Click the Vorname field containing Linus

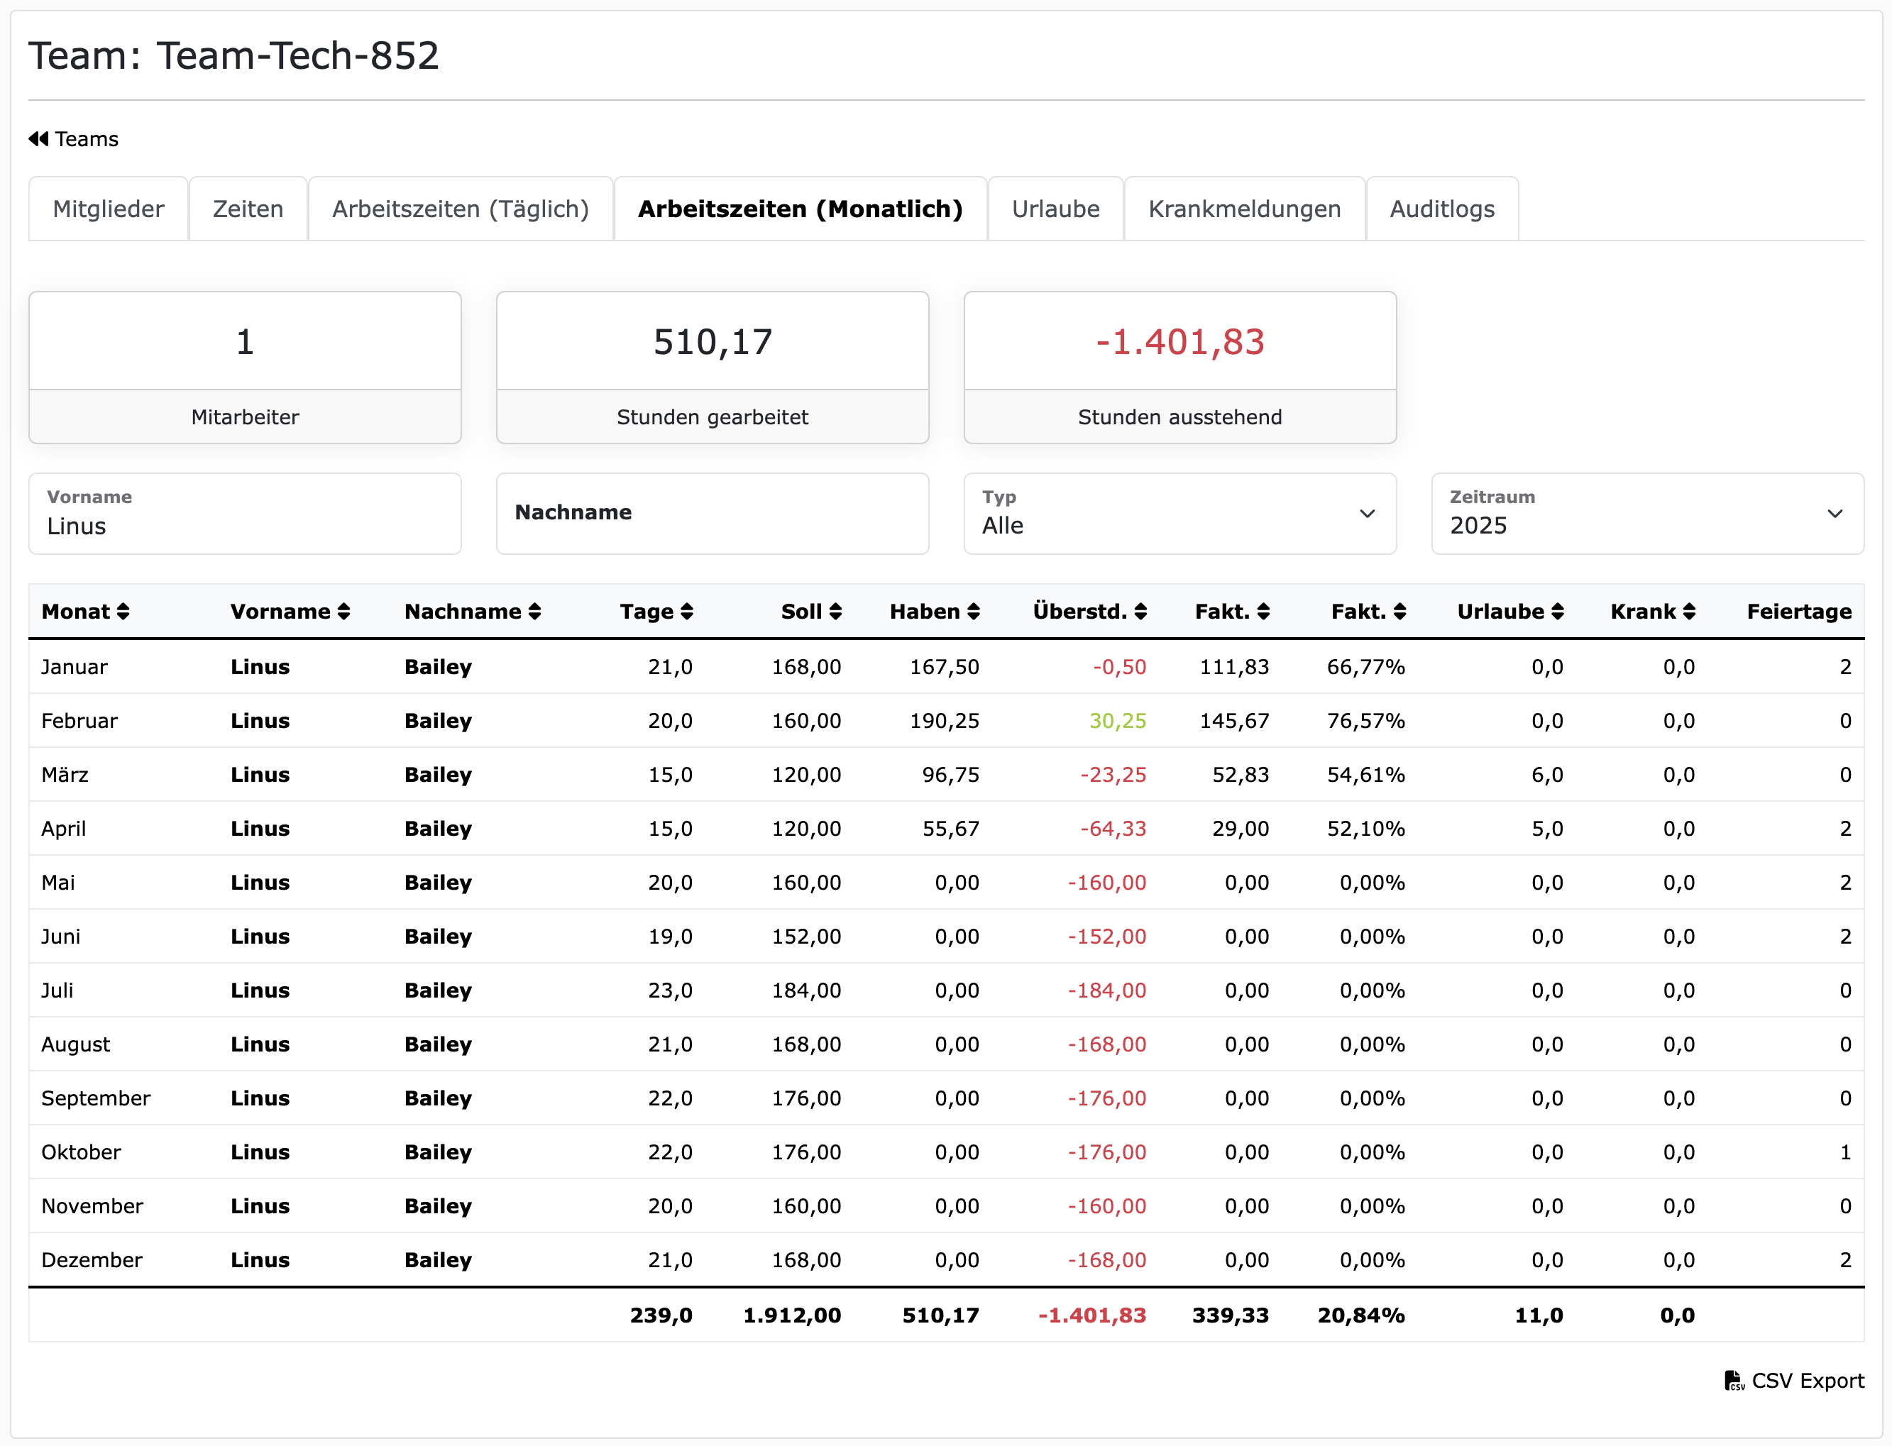tap(244, 514)
